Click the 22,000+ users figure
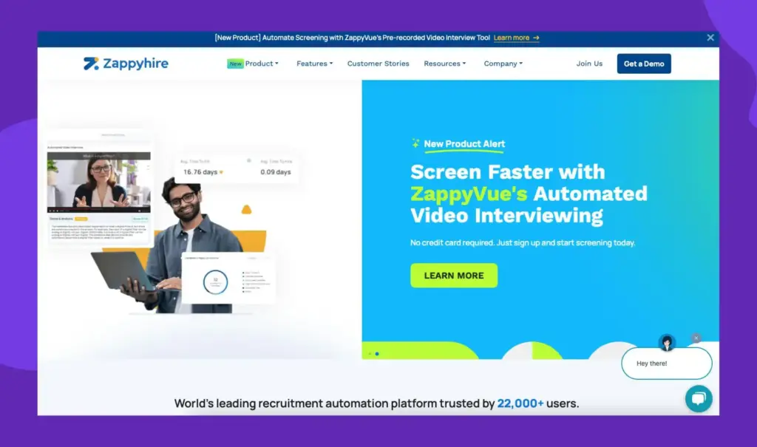757x447 pixels. pyautogui.click(x=520, y=403)
